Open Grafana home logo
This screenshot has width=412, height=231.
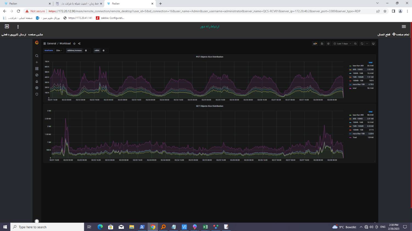point(37,43)
